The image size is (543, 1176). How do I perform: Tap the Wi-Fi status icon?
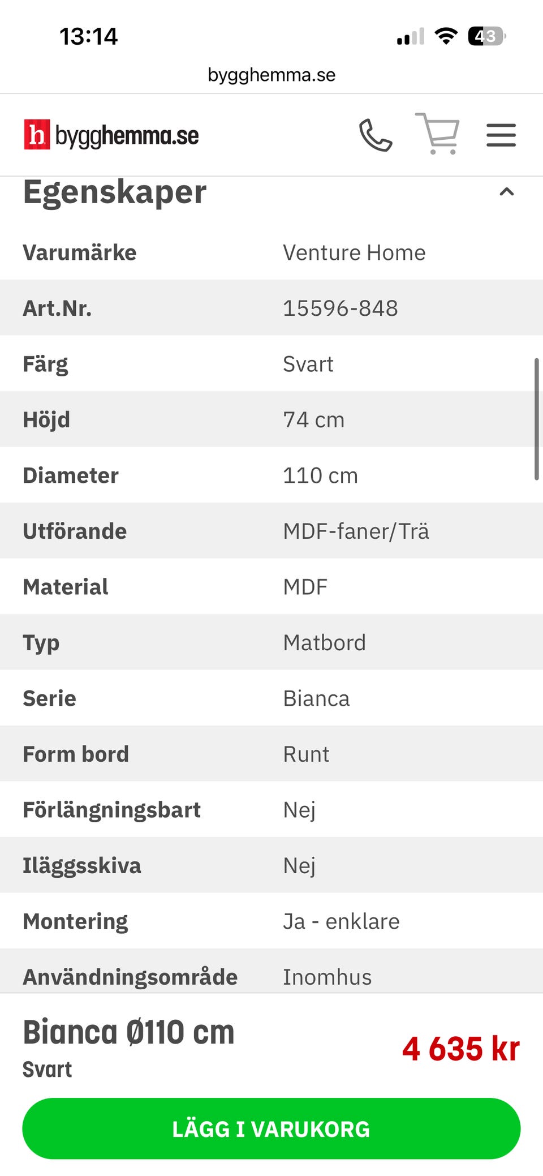[x=446, y=36]
